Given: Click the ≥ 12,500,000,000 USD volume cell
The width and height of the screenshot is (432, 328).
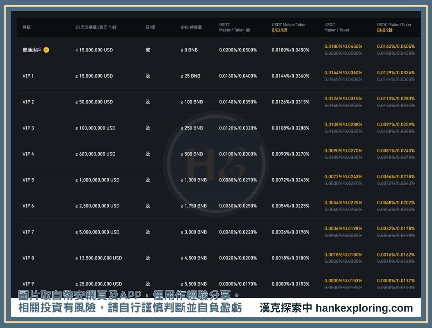Looking at the screenshot, I should click(x=98, y=258).
